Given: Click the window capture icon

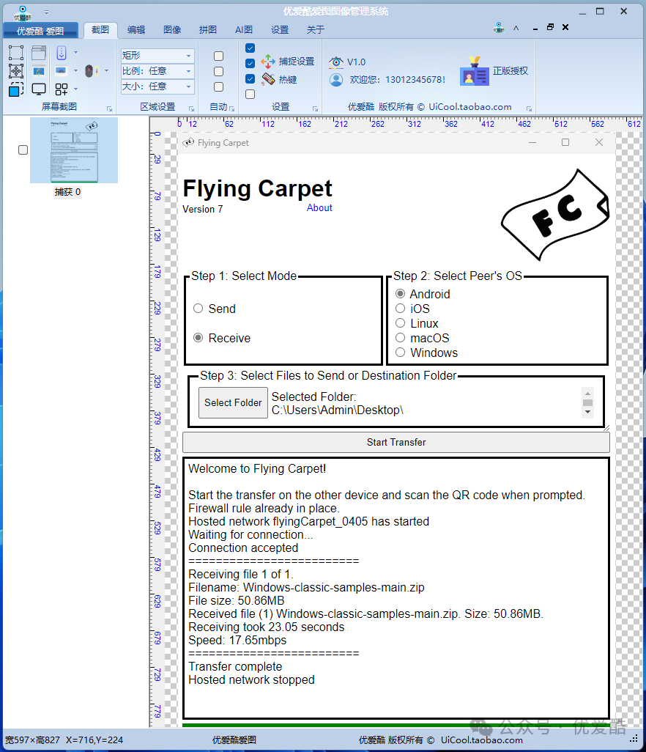Looking at the screenshot, I should 39,53.
